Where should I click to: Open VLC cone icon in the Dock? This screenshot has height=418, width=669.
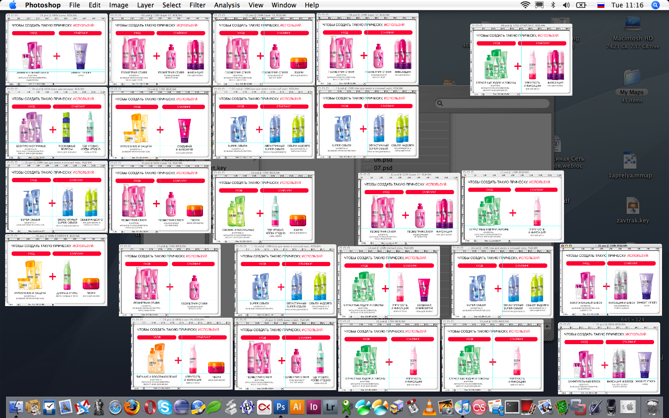[429, 407]
